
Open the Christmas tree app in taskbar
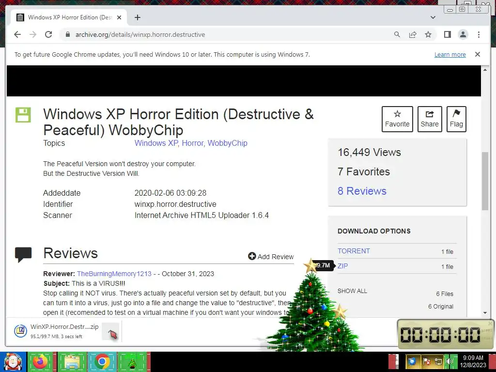[x=132, y=362]
